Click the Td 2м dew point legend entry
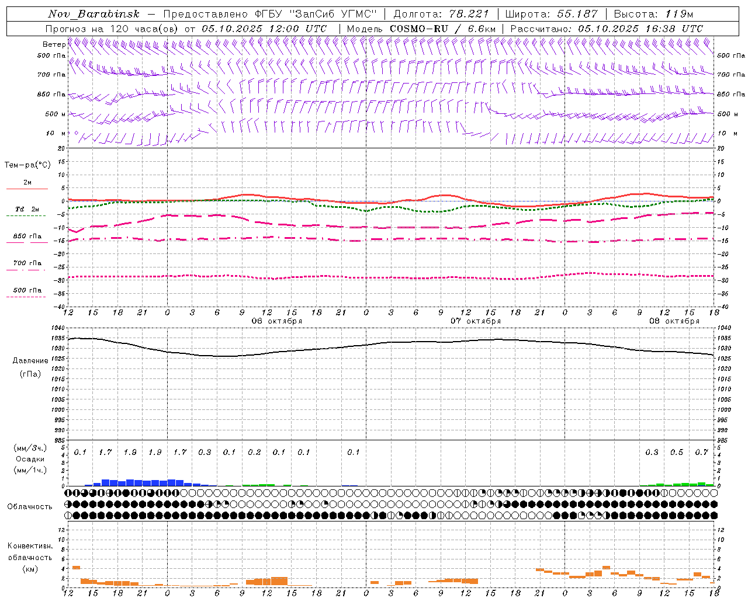The image size is (748, 598). (27, 209)
